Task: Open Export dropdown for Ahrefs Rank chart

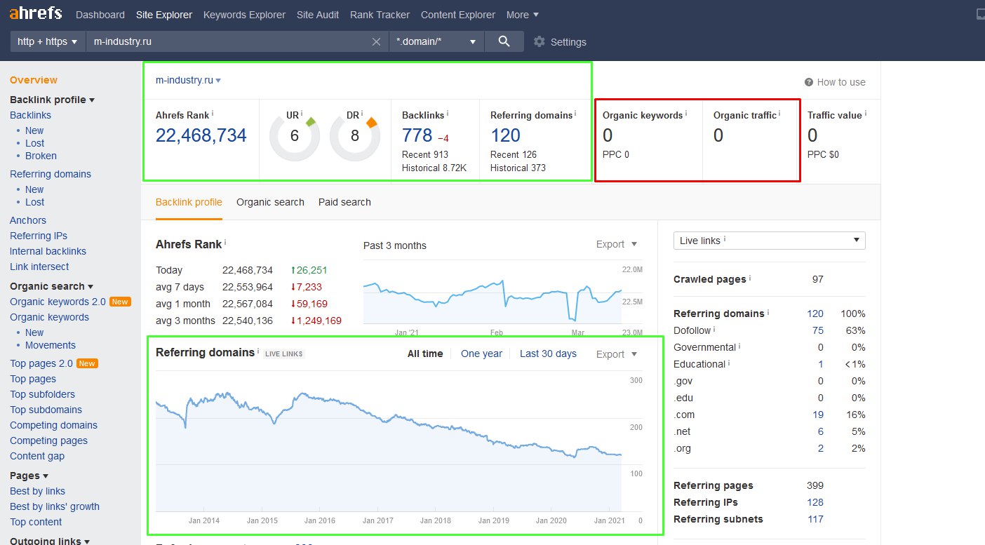Action: coord(617,244)
